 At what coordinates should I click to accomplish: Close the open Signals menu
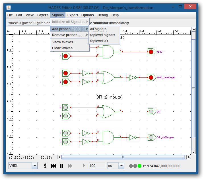point(58,15)
